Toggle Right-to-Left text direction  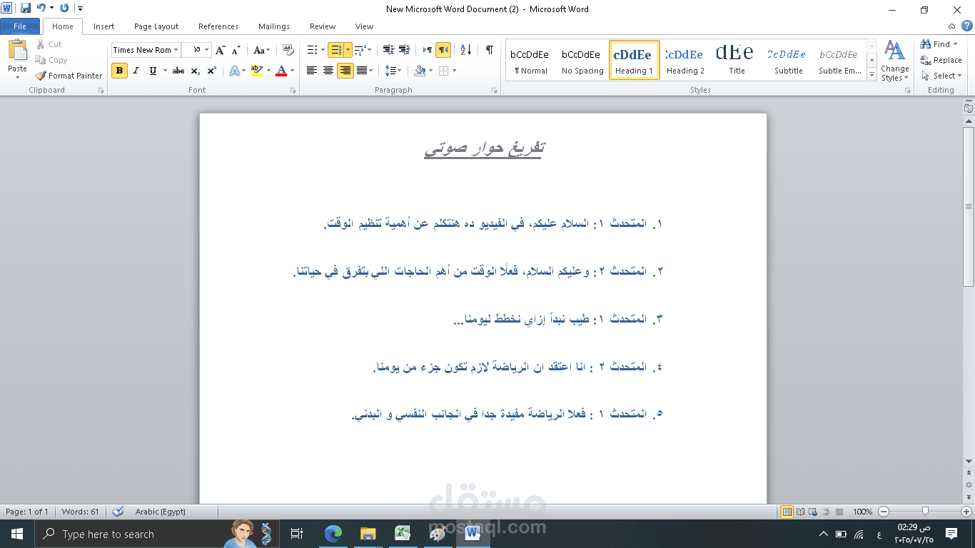(444, 50)
